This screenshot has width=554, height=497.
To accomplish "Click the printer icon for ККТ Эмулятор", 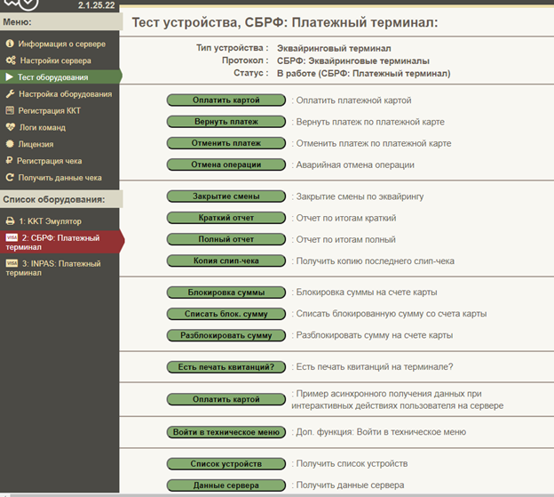I will (x=11, y=221).
